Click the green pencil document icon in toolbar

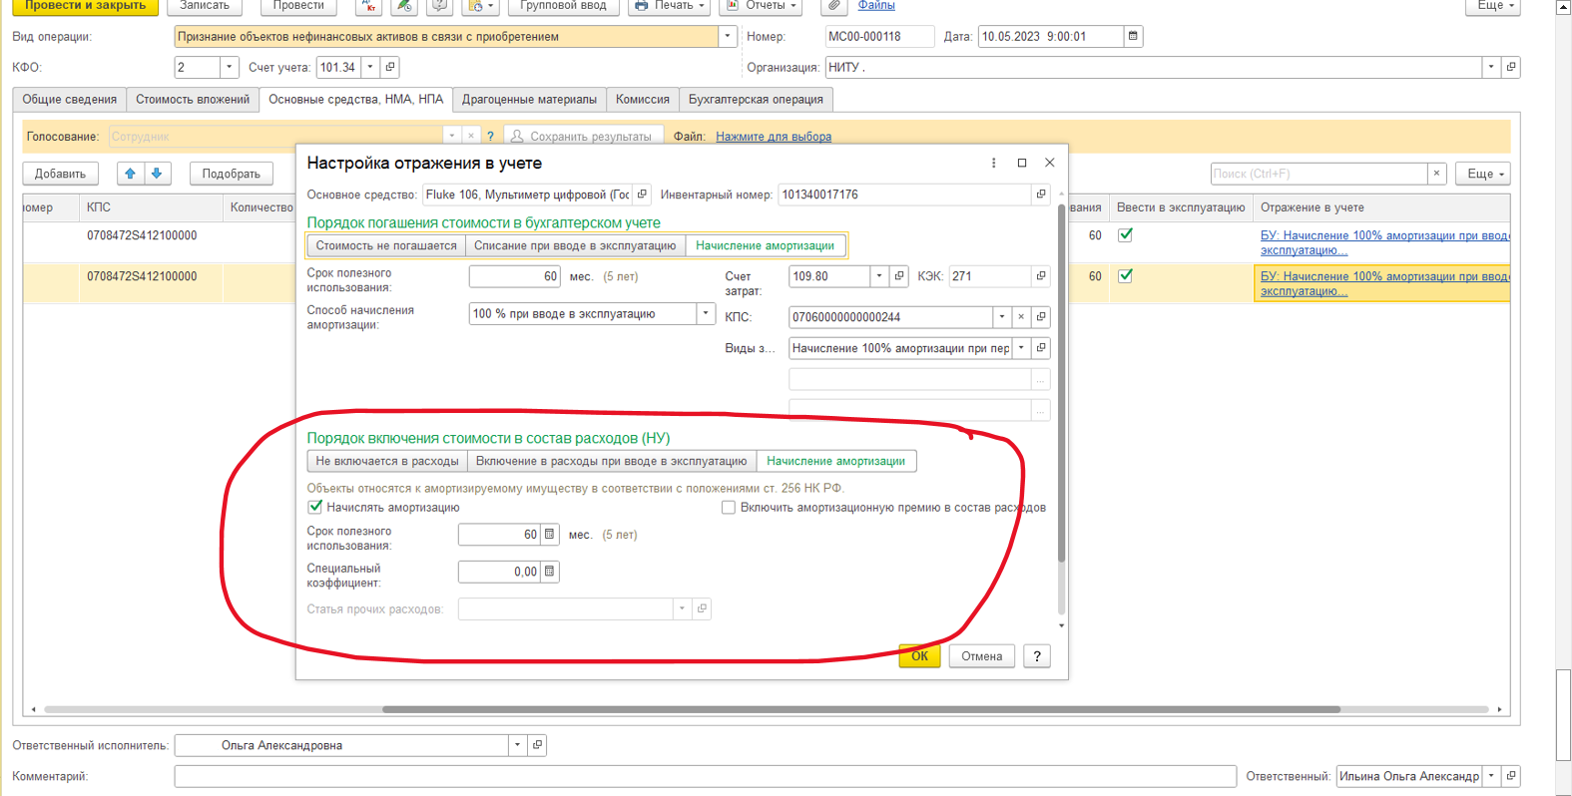click(404, 5)
